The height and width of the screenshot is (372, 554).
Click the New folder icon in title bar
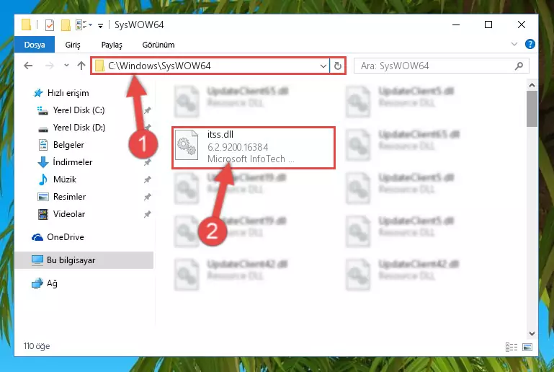tap(66, 25)
